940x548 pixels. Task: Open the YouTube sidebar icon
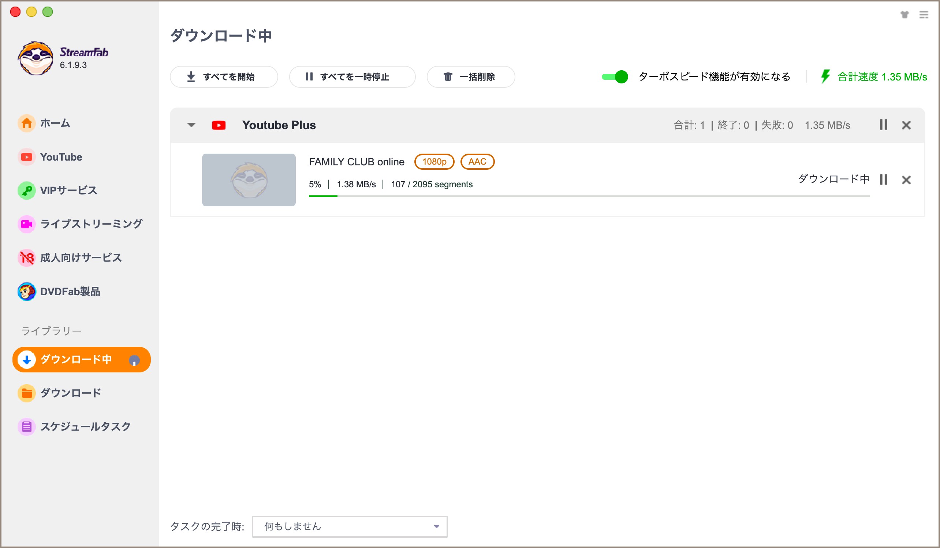[x=26, y=157]
